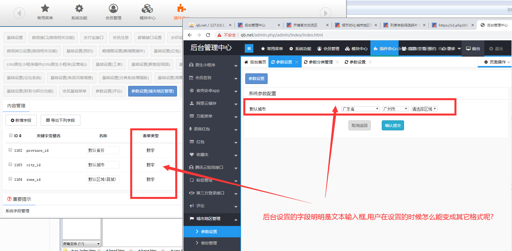The width and height of the screenshot is (512, 251).
Task: Check the box for row 1162 province_id
Action: click(10, 150)
